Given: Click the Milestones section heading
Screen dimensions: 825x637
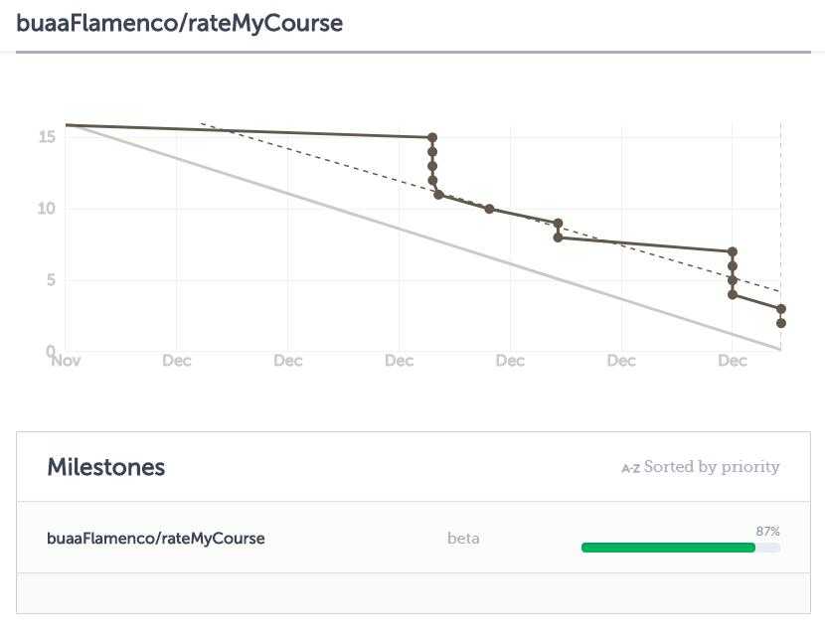Looking at the screenshot, I should (105, 467).
